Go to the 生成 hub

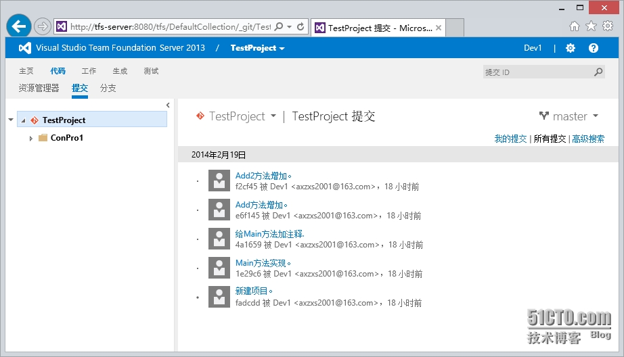tap(120, 71)
